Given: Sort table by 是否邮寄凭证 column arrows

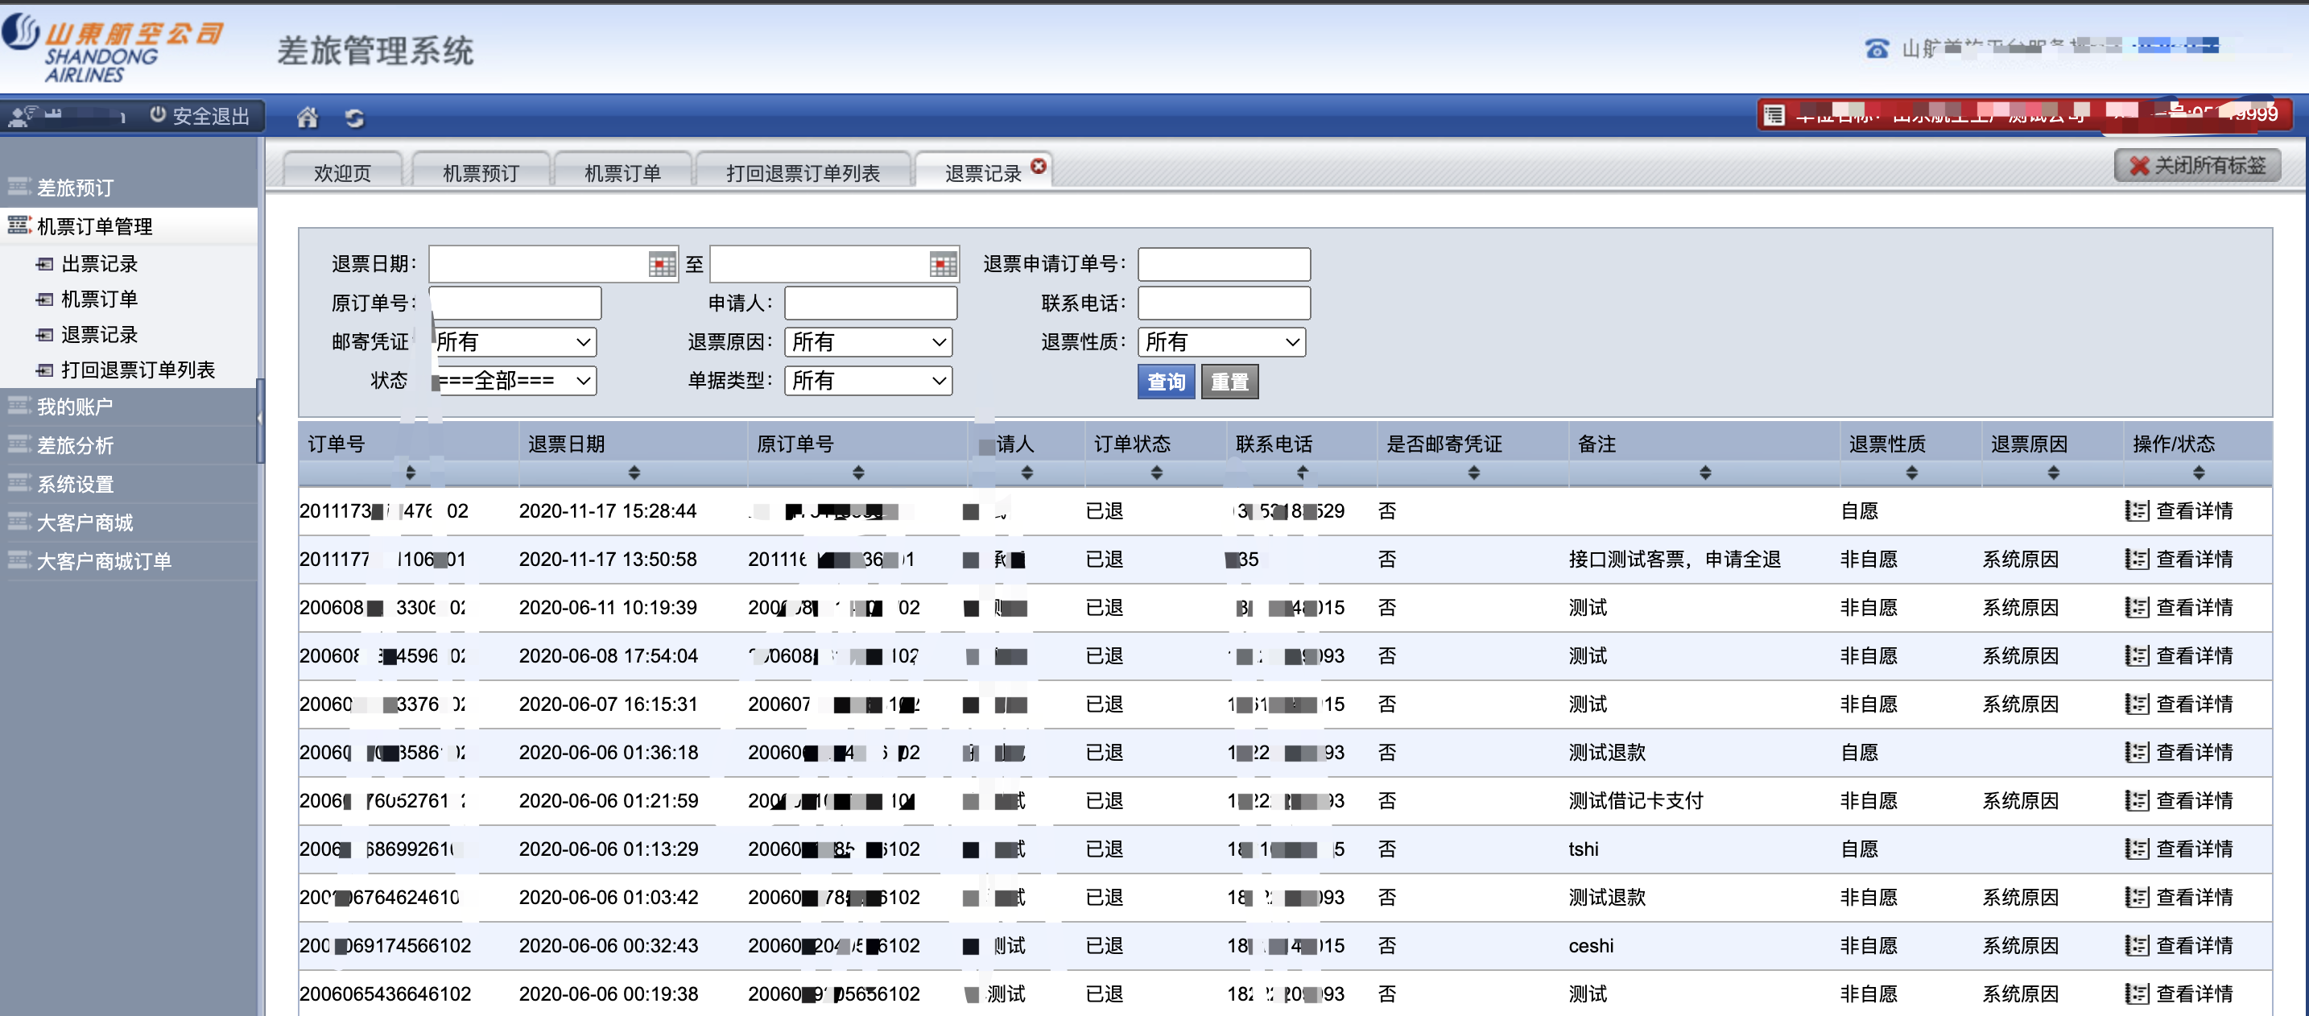Looking at the screenshot, I should 1473,472.
